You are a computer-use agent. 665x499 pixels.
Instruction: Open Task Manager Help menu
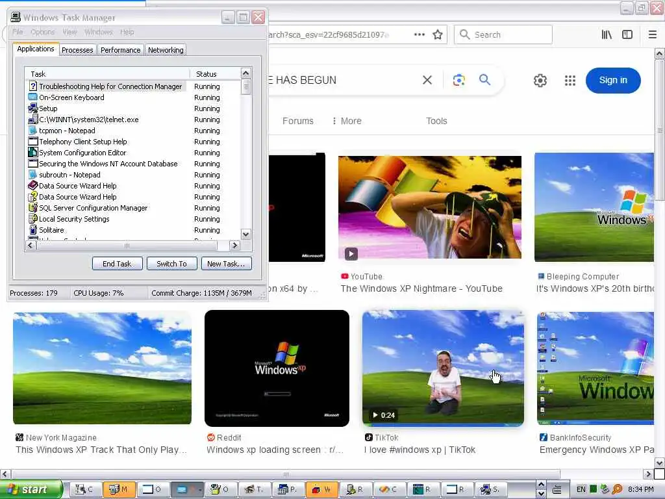[x=127, y=32]
